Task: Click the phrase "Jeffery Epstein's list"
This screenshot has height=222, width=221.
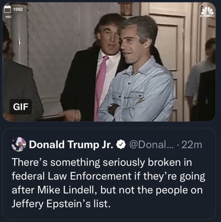Action: coord(61,203)
